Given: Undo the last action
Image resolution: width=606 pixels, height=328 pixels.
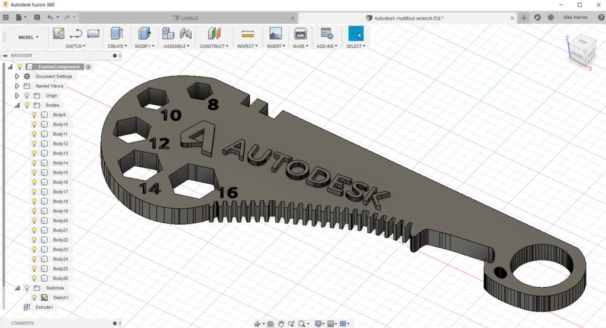Looking at the screenshot, I should 50,17.
